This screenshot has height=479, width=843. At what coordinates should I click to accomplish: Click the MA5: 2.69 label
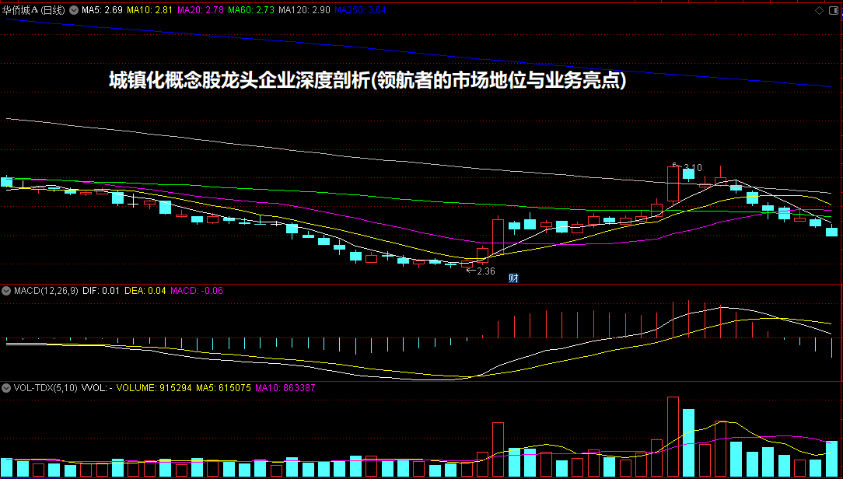[103, 10]
